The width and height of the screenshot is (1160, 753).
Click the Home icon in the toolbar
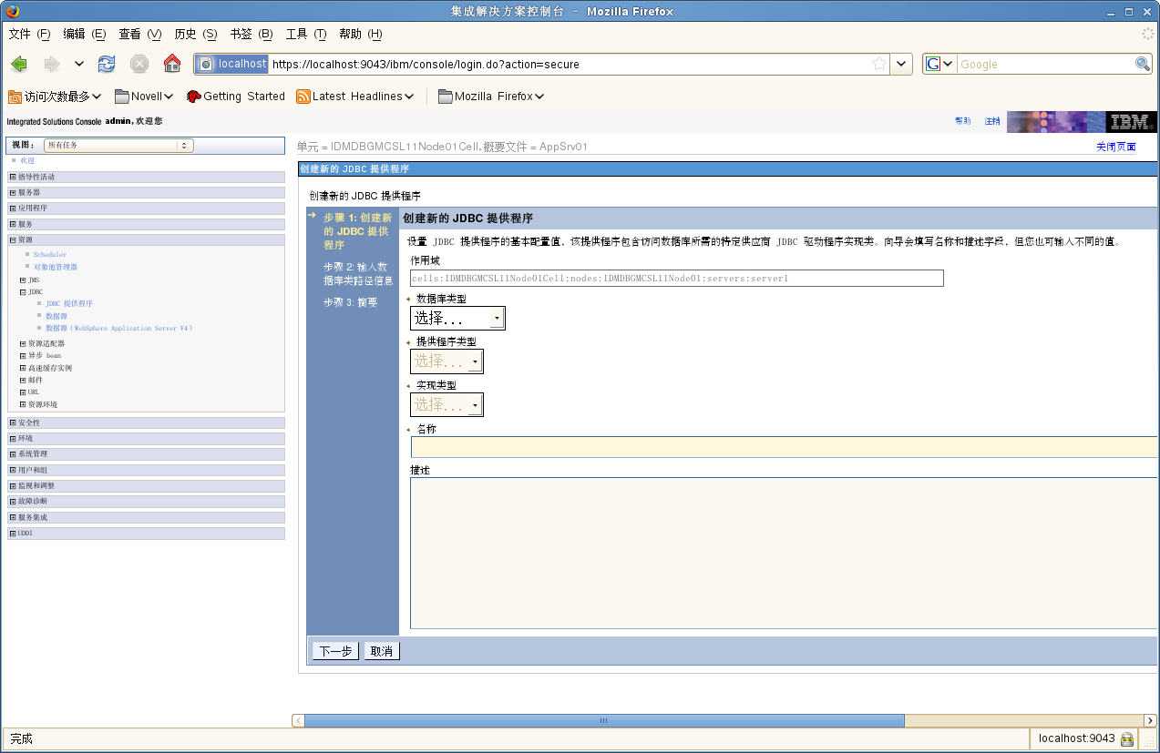click(x=171, y=64)
